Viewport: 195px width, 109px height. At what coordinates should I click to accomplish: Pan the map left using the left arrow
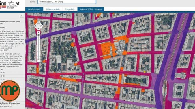36,26
